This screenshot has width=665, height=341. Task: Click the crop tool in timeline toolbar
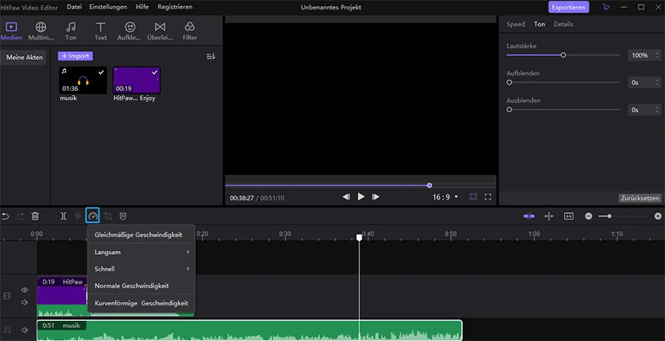coord(108,217)
